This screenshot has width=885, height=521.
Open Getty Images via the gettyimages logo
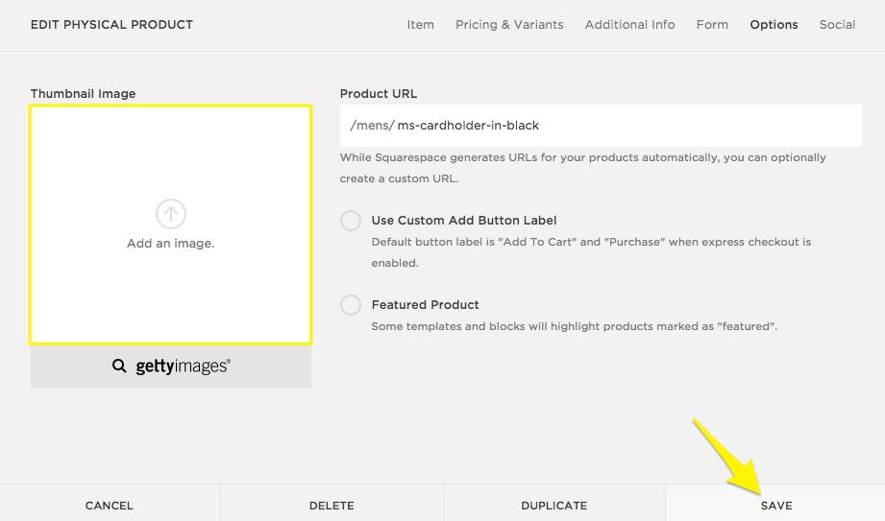tap(183, 366)
